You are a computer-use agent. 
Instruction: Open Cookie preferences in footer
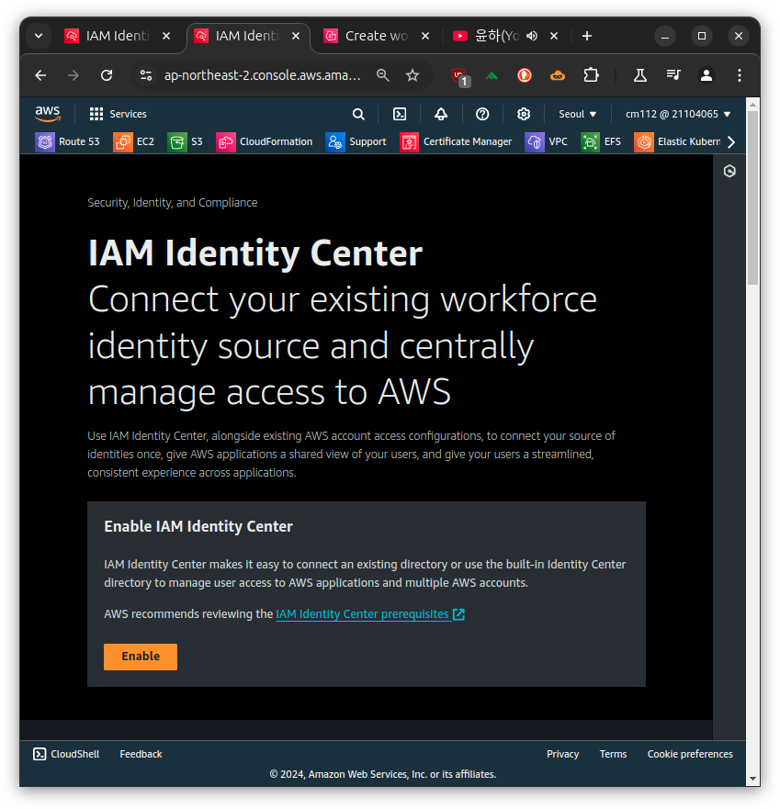(690, 754)
